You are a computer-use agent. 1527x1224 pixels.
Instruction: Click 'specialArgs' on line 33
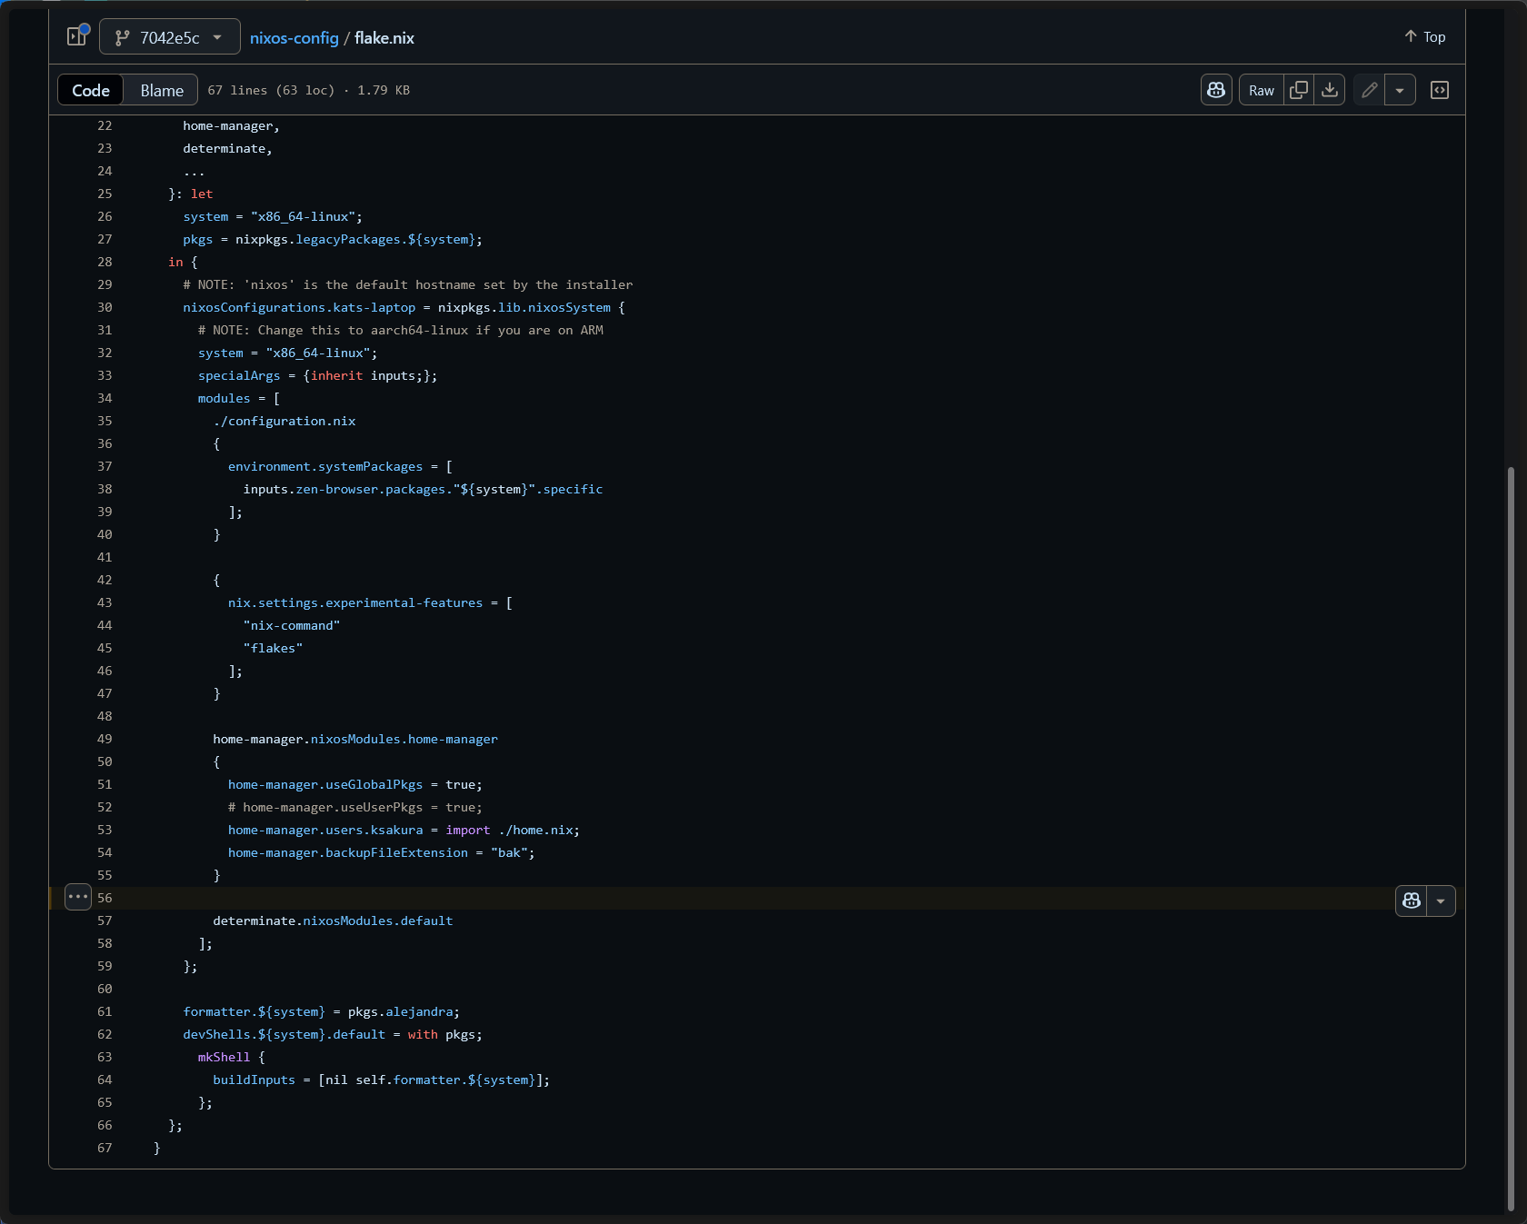coord(239,375)
